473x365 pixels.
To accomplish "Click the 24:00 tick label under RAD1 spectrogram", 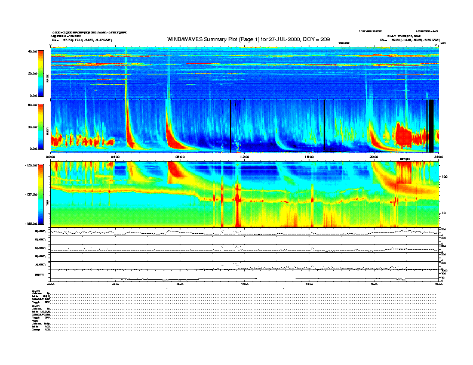I will pyautogui.click(x=438, y=157).
